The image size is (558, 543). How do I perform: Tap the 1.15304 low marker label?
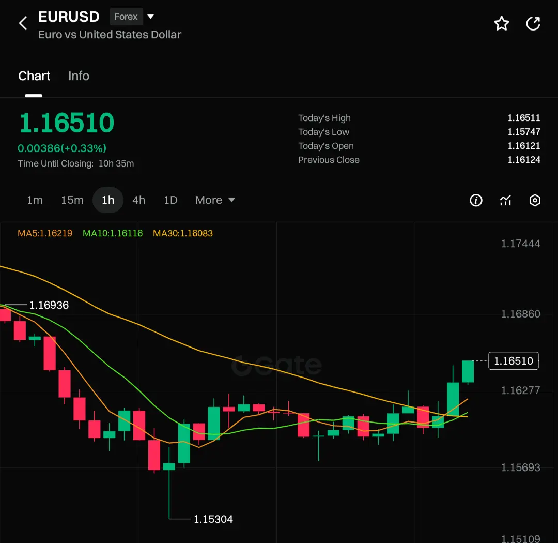(213, 519)
